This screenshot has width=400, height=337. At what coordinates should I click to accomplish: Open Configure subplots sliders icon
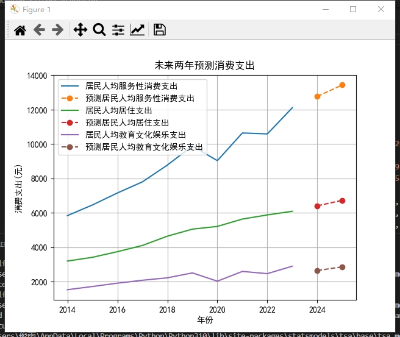(x=118, y=30)
